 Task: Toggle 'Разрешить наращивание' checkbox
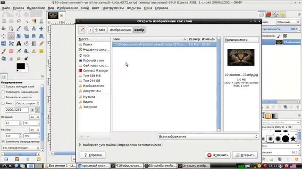coord(3,92)
